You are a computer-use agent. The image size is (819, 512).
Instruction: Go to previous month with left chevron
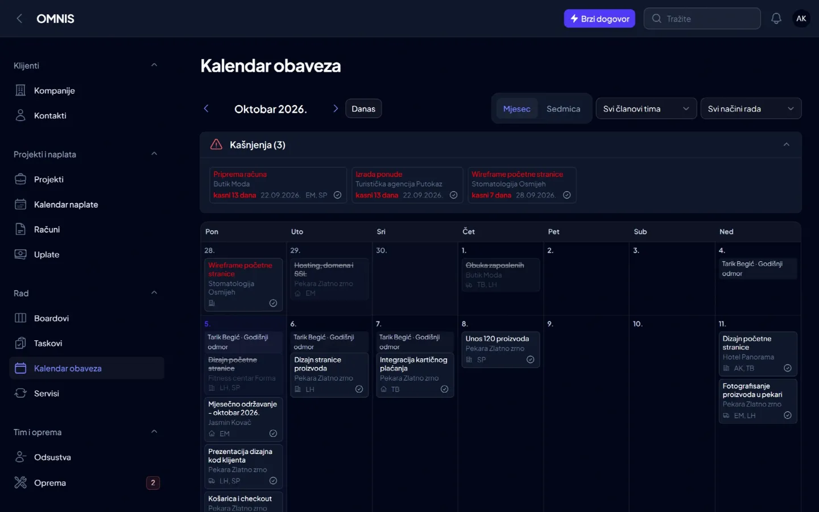[x=206, y=109]
